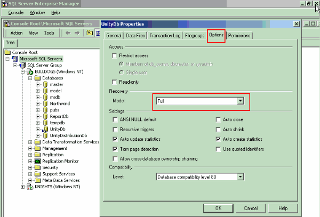Collapse the Databases folder node
320x217 pixels.
click(30, 78)
